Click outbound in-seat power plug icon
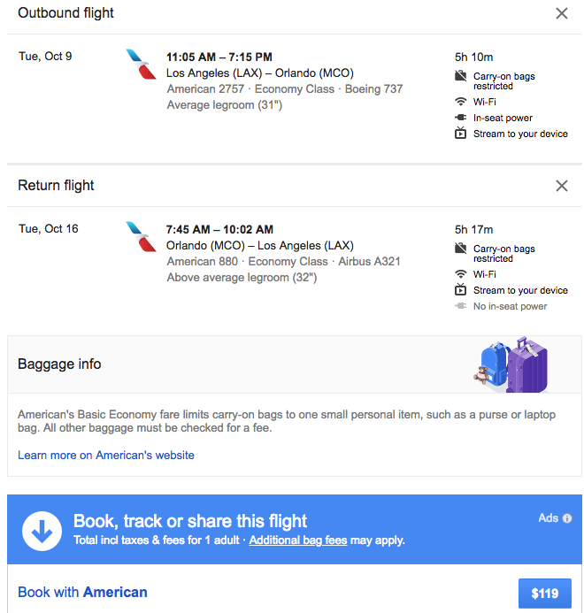This screenshot has height=613, width=584. point(460,118)
